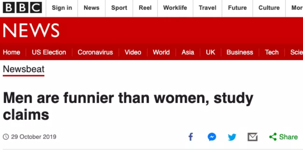This screenshot has height=150, width=303.
Task: Go to Sport in top bar
Action: (119, 8)
